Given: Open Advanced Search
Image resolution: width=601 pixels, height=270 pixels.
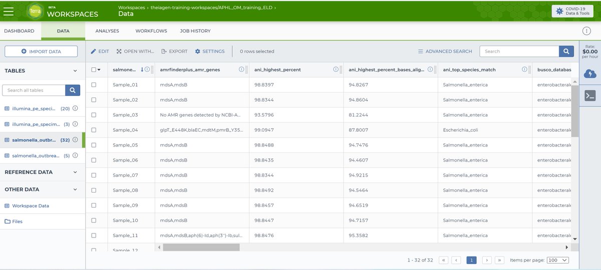Looking at the screenshot, I should click(x=445, y=51).
